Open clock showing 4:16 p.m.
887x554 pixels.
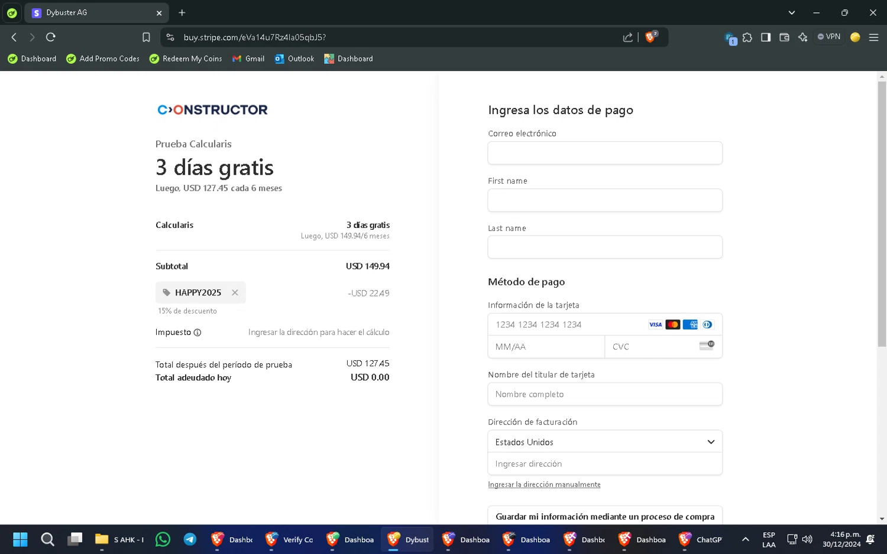[841, 539]
